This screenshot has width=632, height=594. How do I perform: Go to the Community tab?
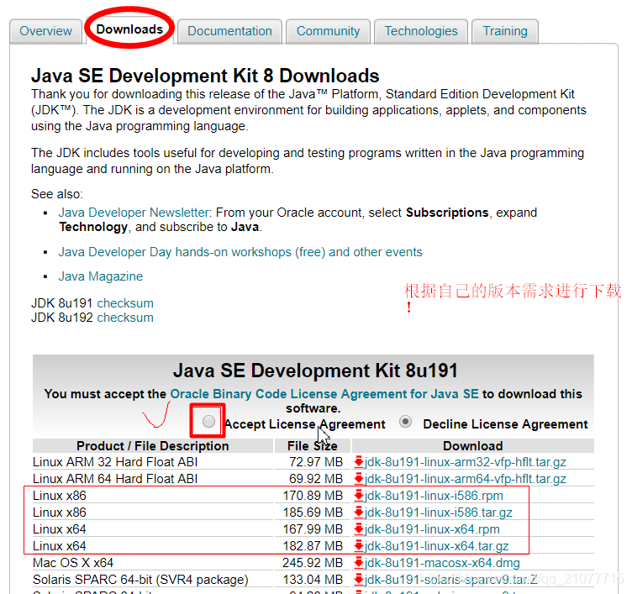[x=328, y=31]
